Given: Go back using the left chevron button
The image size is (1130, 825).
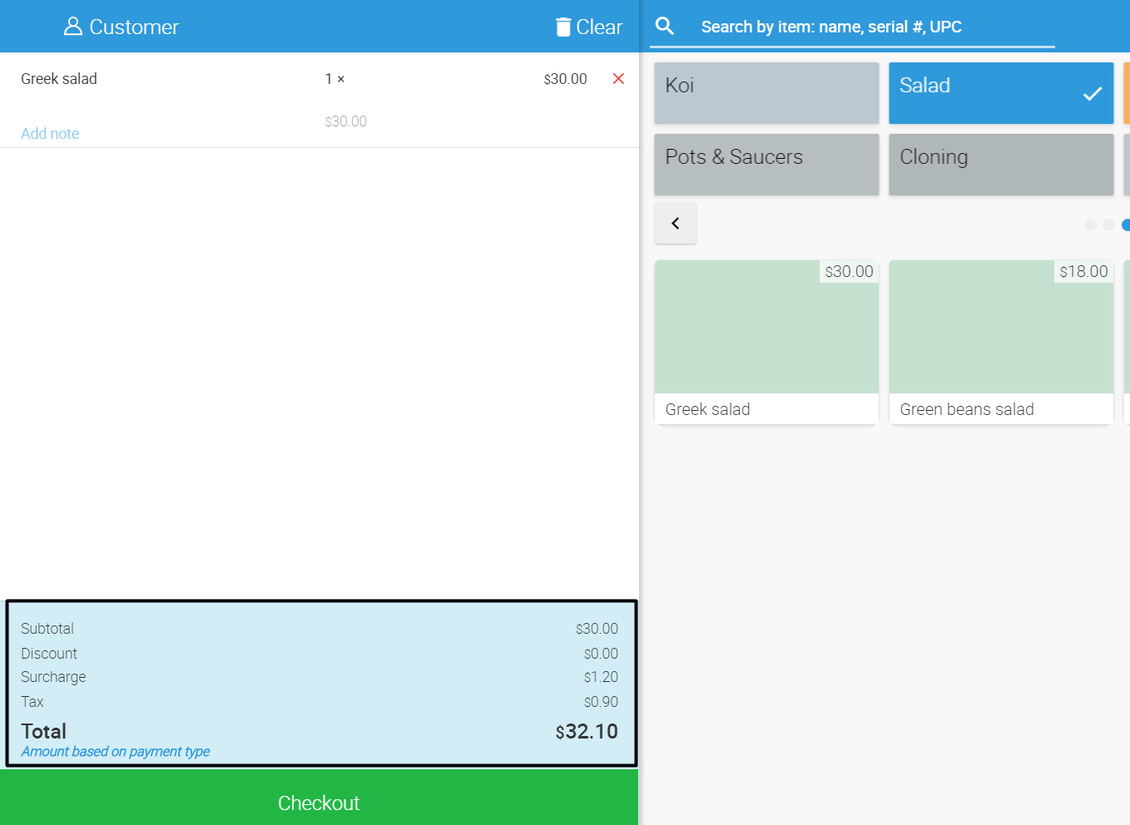Looking at the screenshot, I should pyautogui.click(x=676, y=223).
